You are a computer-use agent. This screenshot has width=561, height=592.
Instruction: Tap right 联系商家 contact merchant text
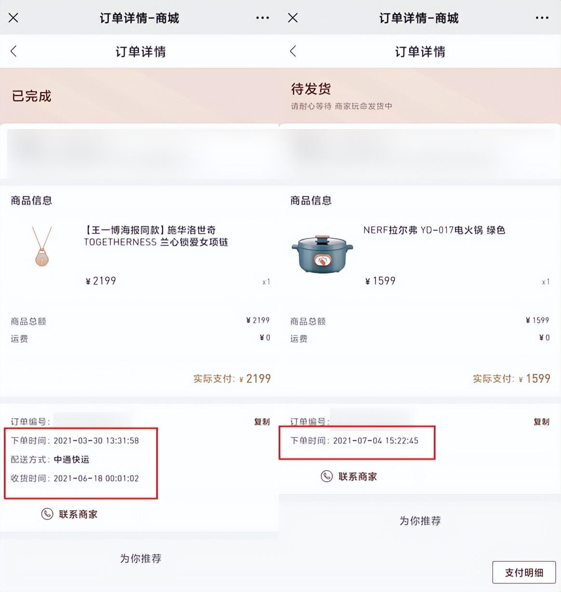(x=358, y=476)
